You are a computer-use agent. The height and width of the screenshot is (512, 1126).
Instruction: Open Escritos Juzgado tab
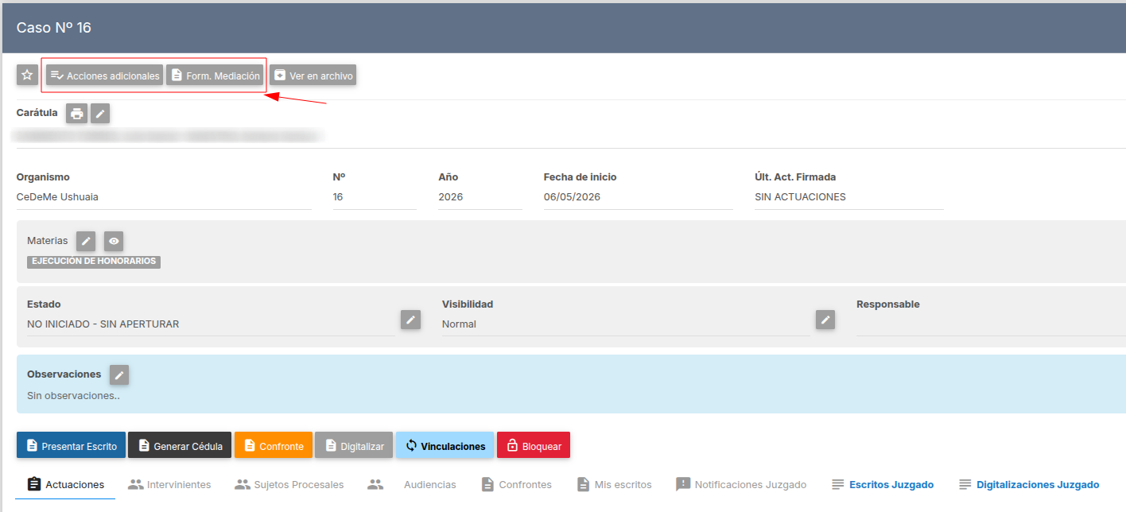point(883,484)
